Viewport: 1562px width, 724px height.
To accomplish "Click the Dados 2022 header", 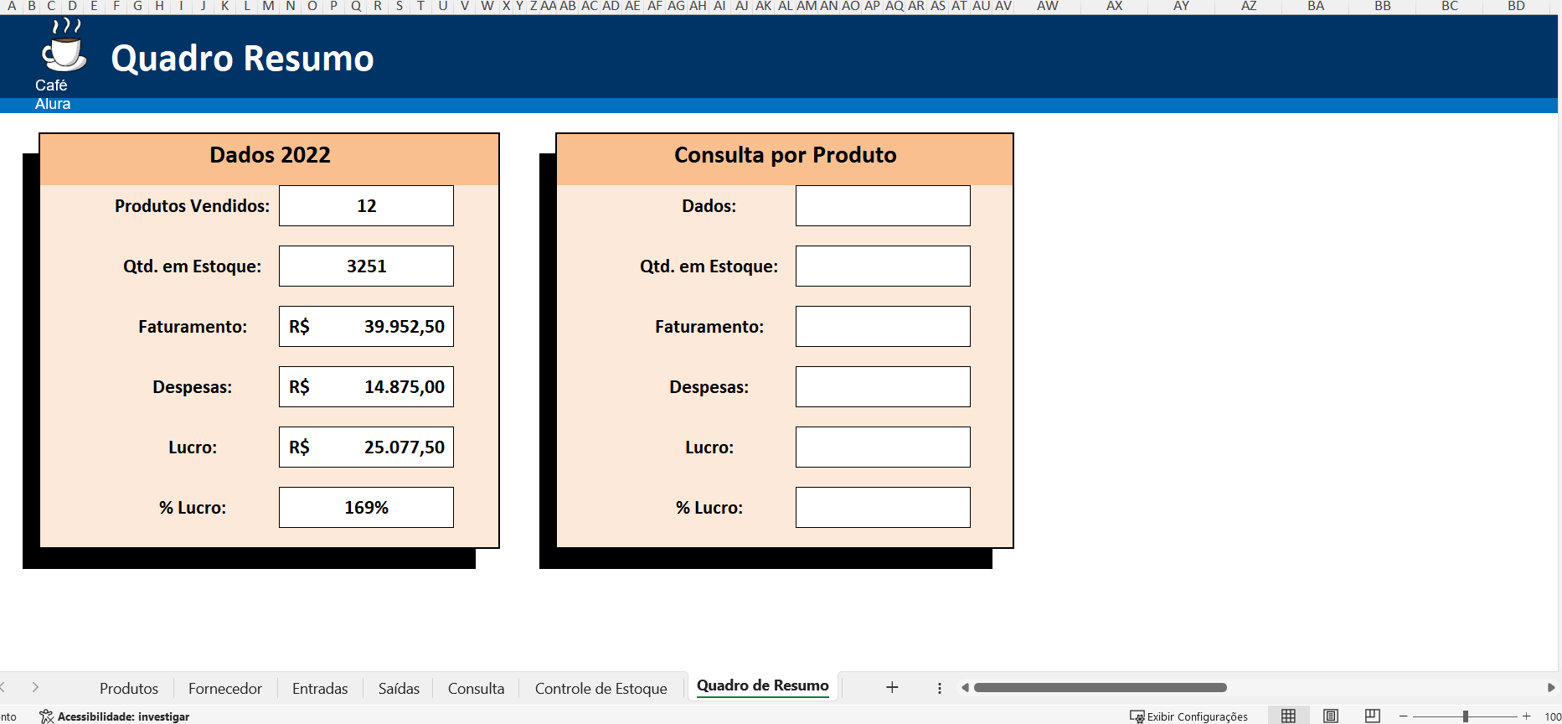I will [270, 155].
